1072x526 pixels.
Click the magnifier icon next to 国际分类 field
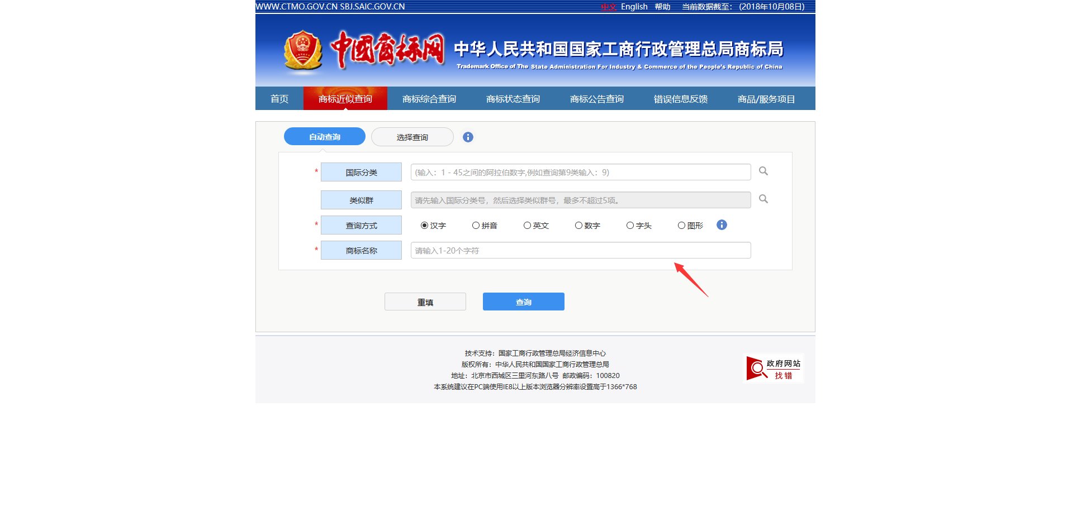click(763, 171)
